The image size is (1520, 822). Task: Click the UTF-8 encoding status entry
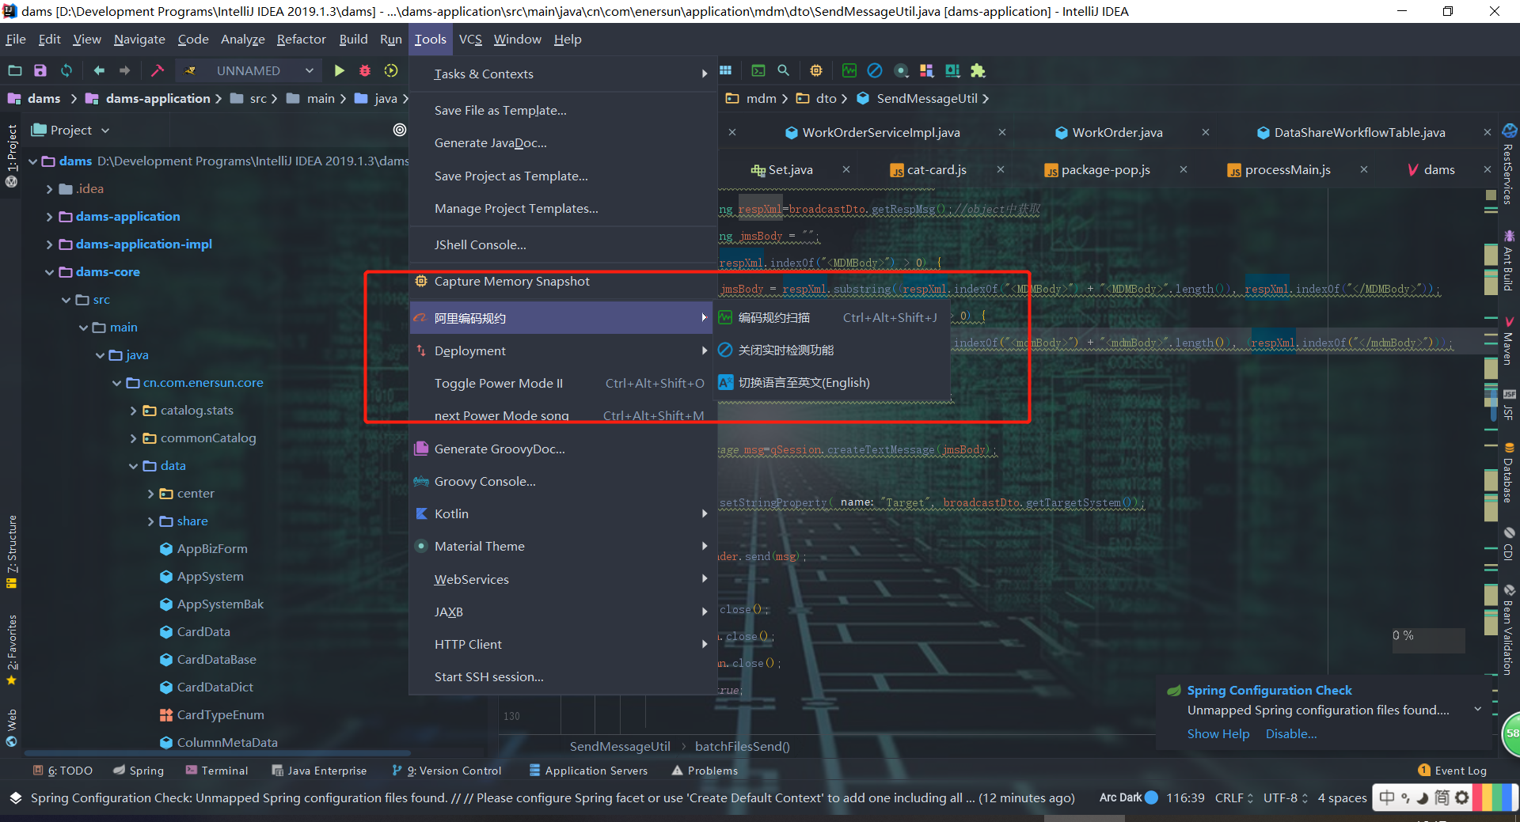point(1285,797)
